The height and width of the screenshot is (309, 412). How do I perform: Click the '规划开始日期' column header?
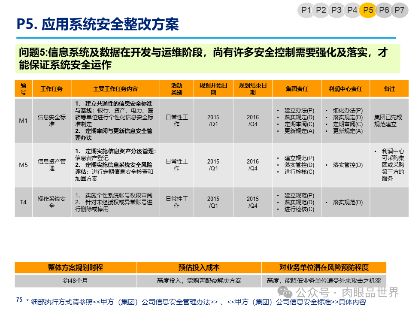(x=213, y=89)
